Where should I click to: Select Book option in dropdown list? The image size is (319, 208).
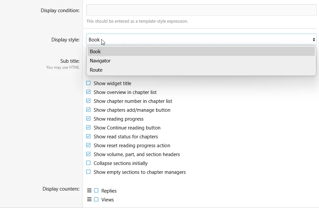[201, 51]
